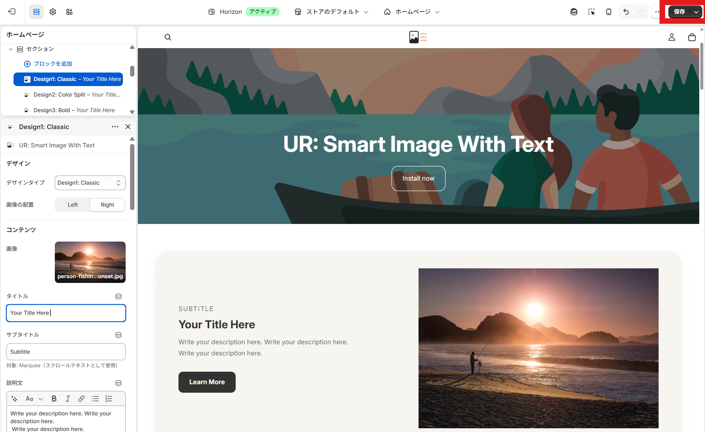705x432 pixels.
Task: Click the UR: Smart Image With Text banner heading
Action: (x=419, y=144)
